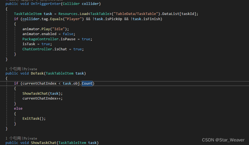
Task: Click the "TableData/TaskTable" string literal
Action: (136, 14)
